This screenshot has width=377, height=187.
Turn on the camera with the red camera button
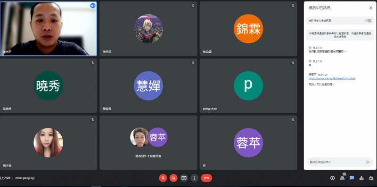click(x=173, y=178)
